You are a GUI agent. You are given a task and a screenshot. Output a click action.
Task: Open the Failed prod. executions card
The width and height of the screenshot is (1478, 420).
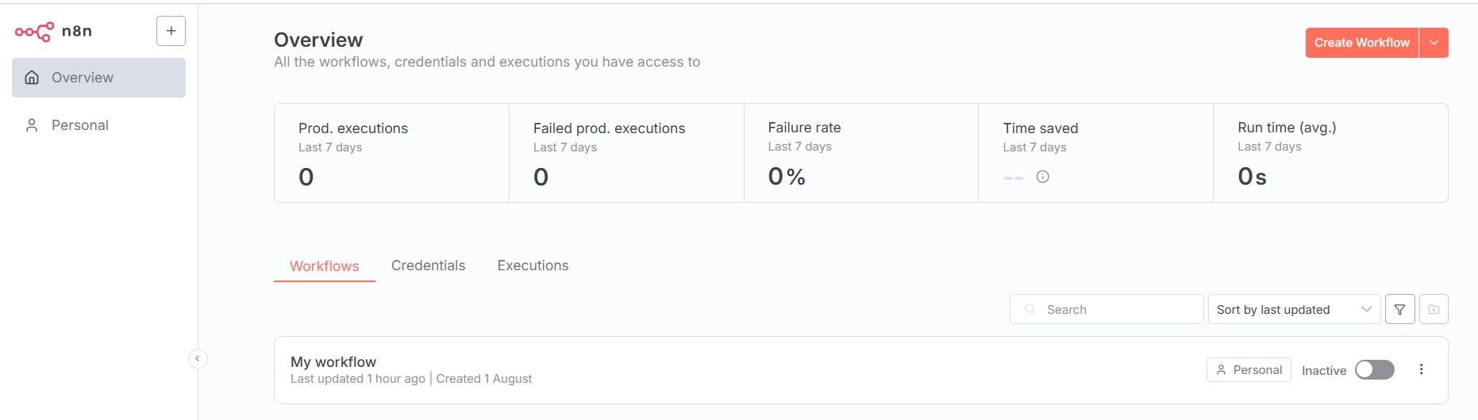tap(625, 153)
